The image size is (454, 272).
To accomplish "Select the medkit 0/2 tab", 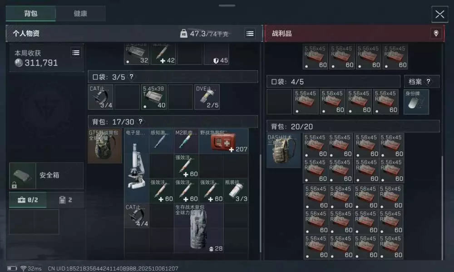I will 28,200.
